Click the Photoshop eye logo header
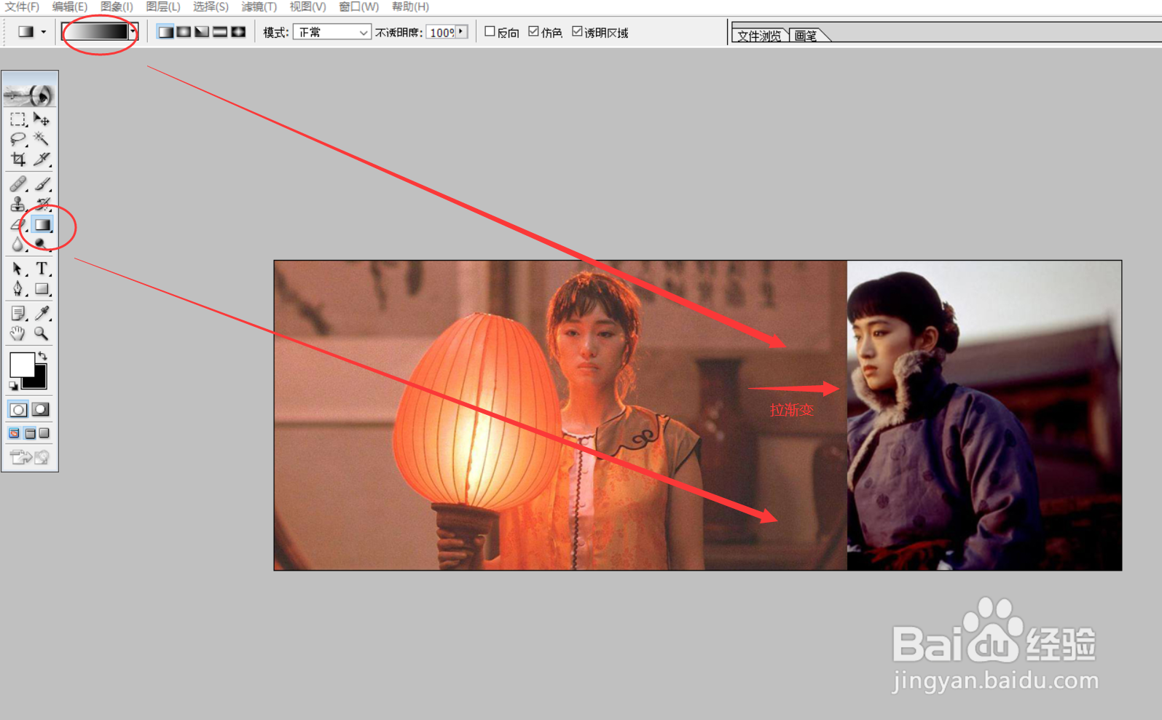The image size is (1162, 720). coord(29,94)
